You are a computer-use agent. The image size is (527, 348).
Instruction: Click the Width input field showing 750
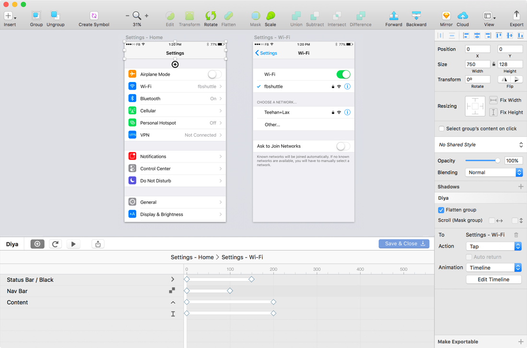tap(477, 64)
